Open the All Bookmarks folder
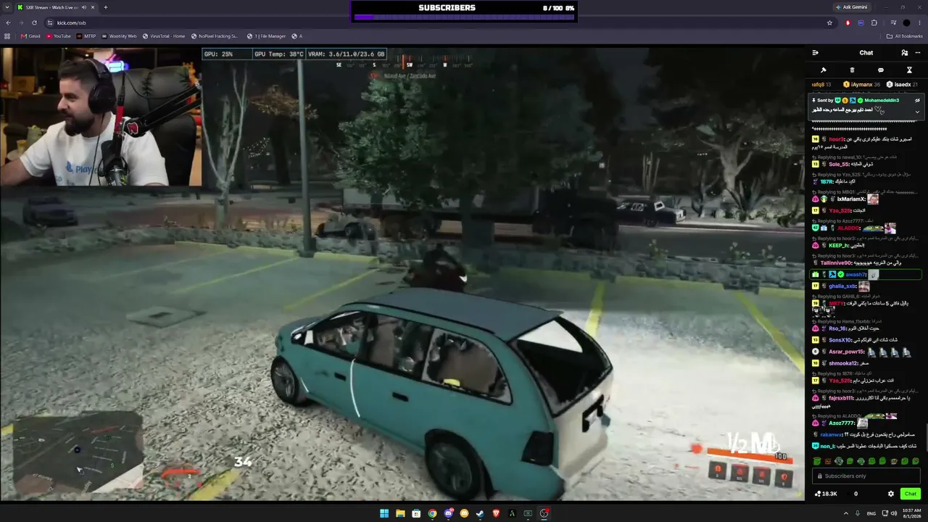The width and height of the screenshot is (928, 522). [x=905, y=36]
